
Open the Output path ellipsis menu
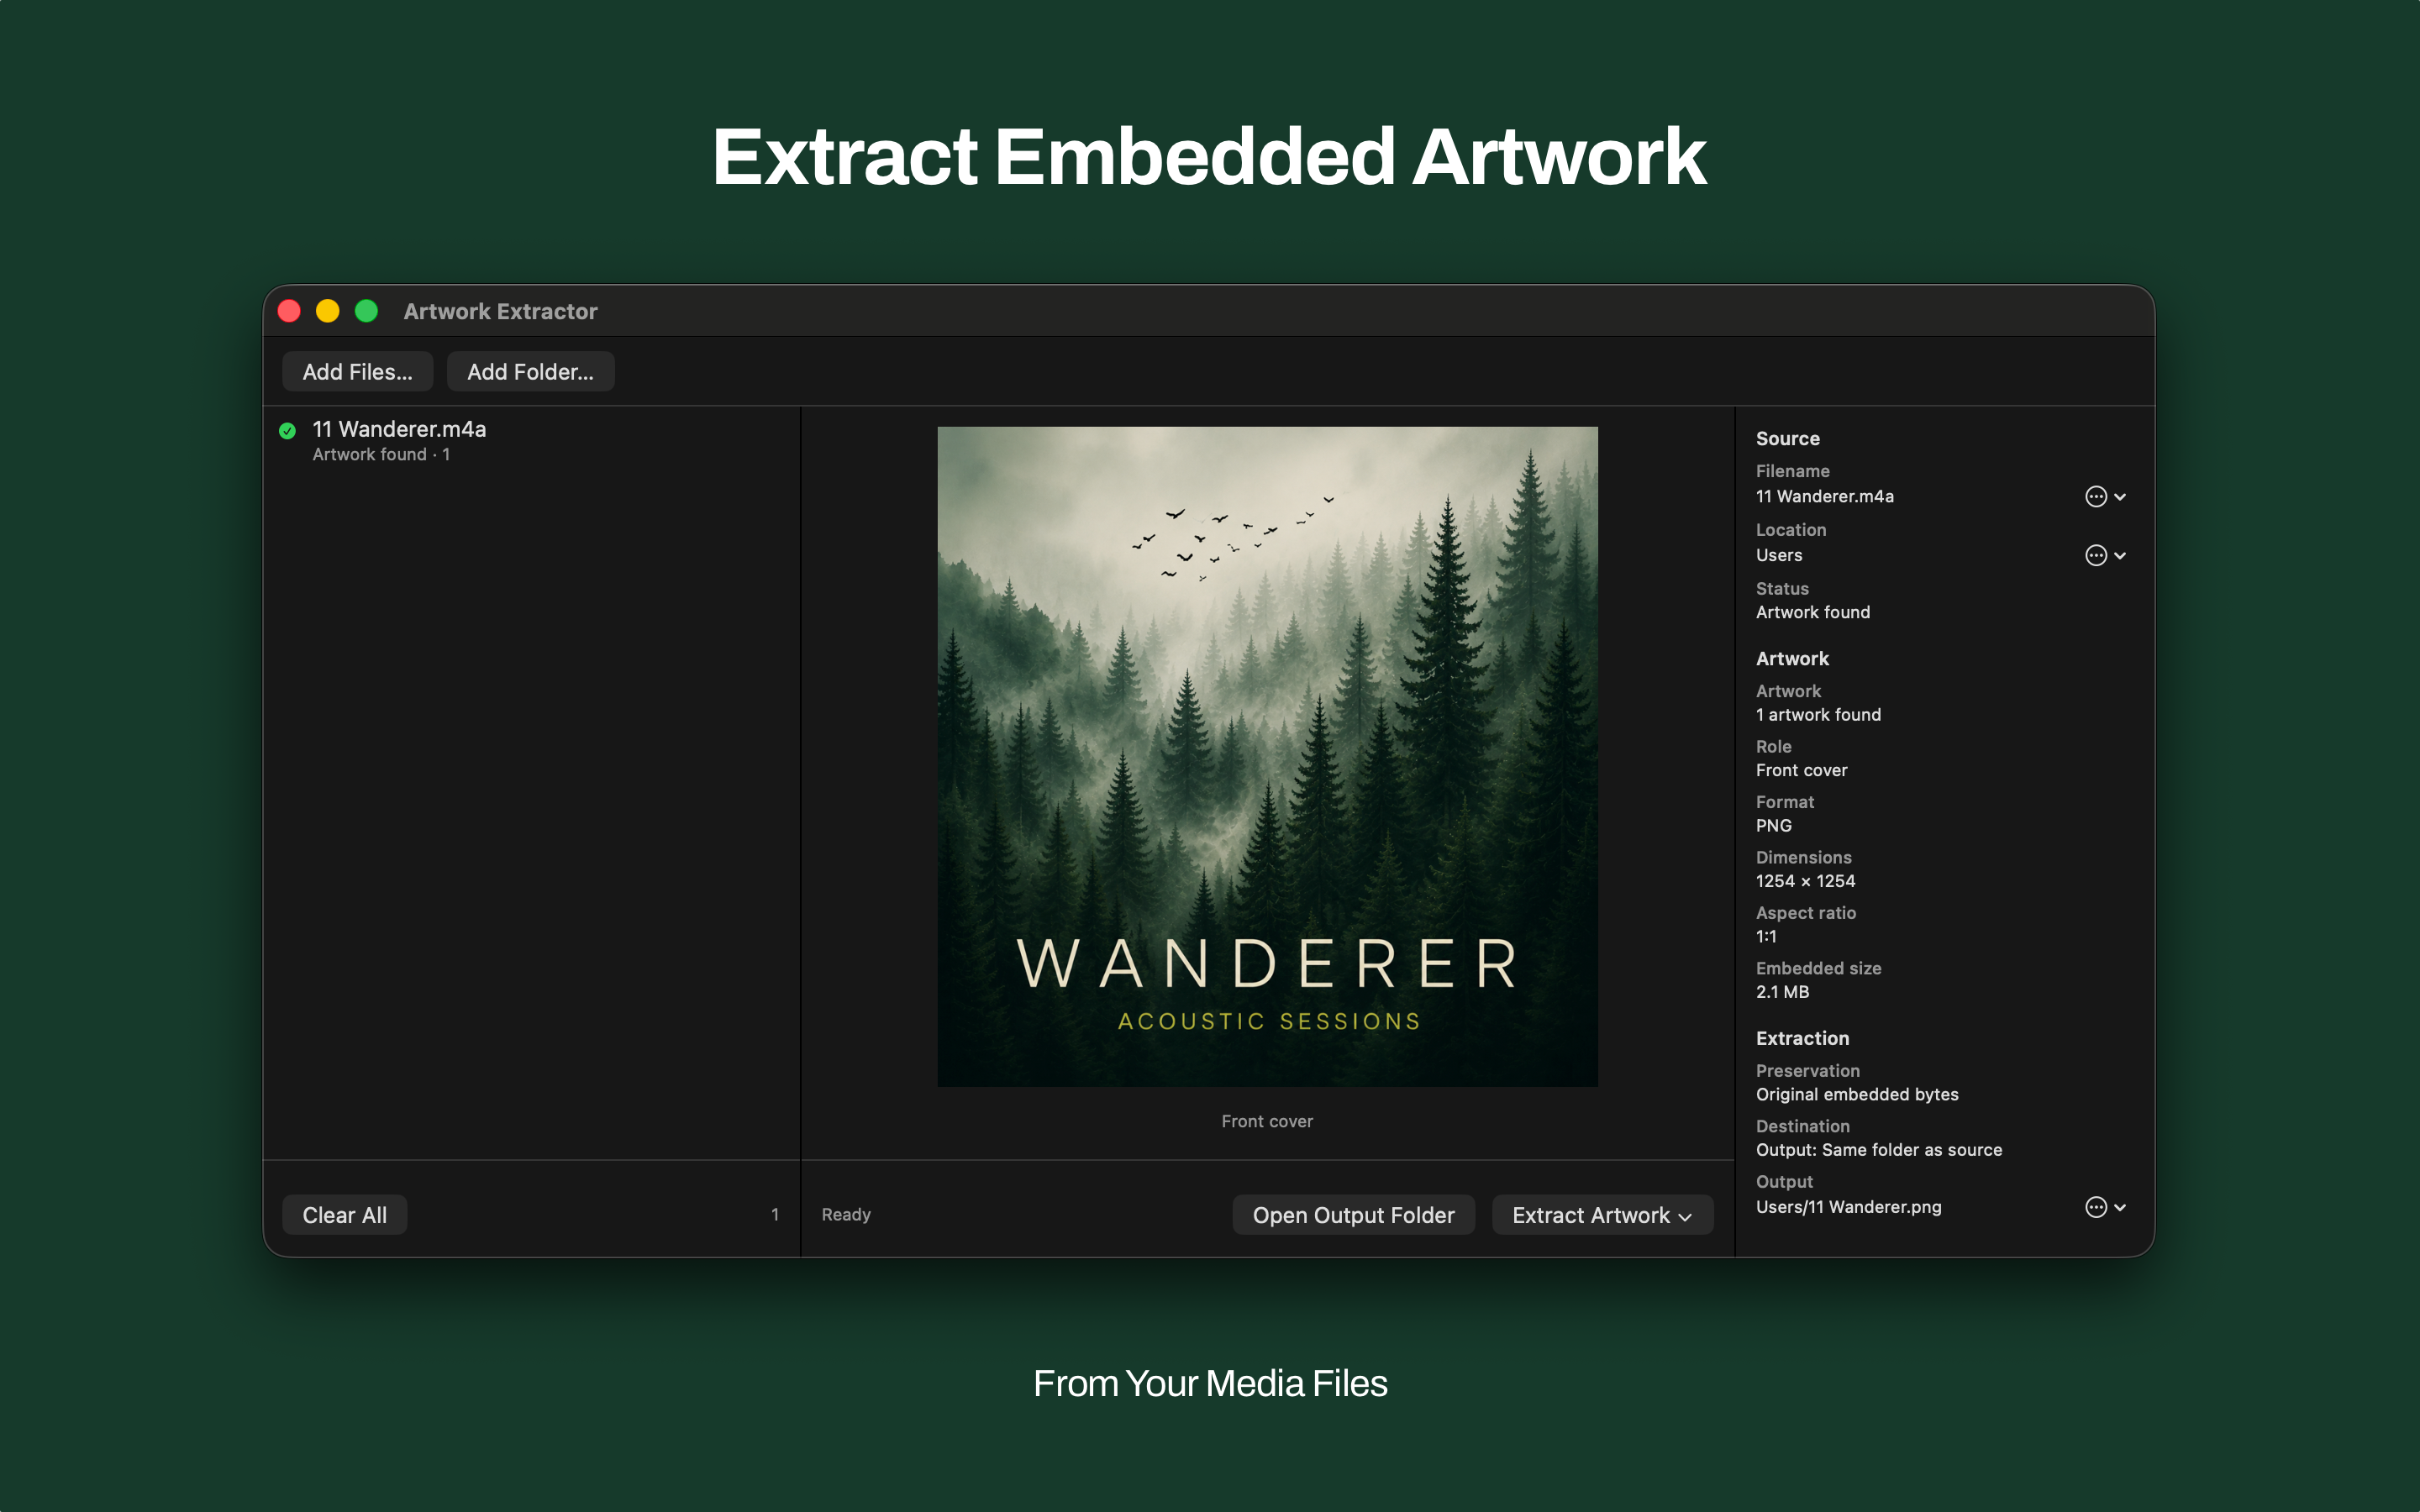(x=2105, y=1207)
